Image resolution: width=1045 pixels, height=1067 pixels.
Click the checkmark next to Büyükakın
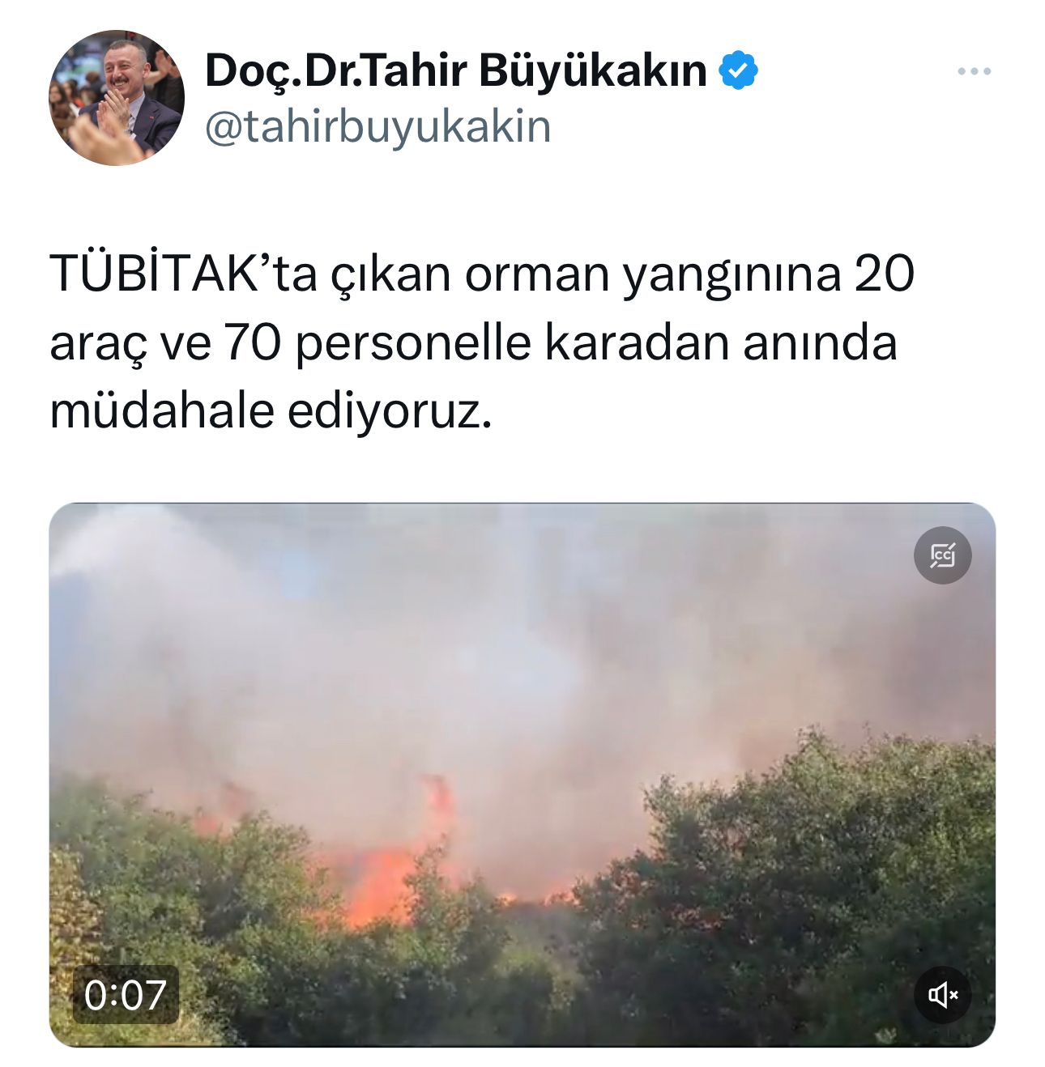(x=739, y=70)
